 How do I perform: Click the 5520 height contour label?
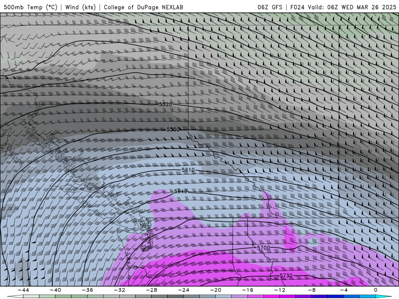(166, 104)
